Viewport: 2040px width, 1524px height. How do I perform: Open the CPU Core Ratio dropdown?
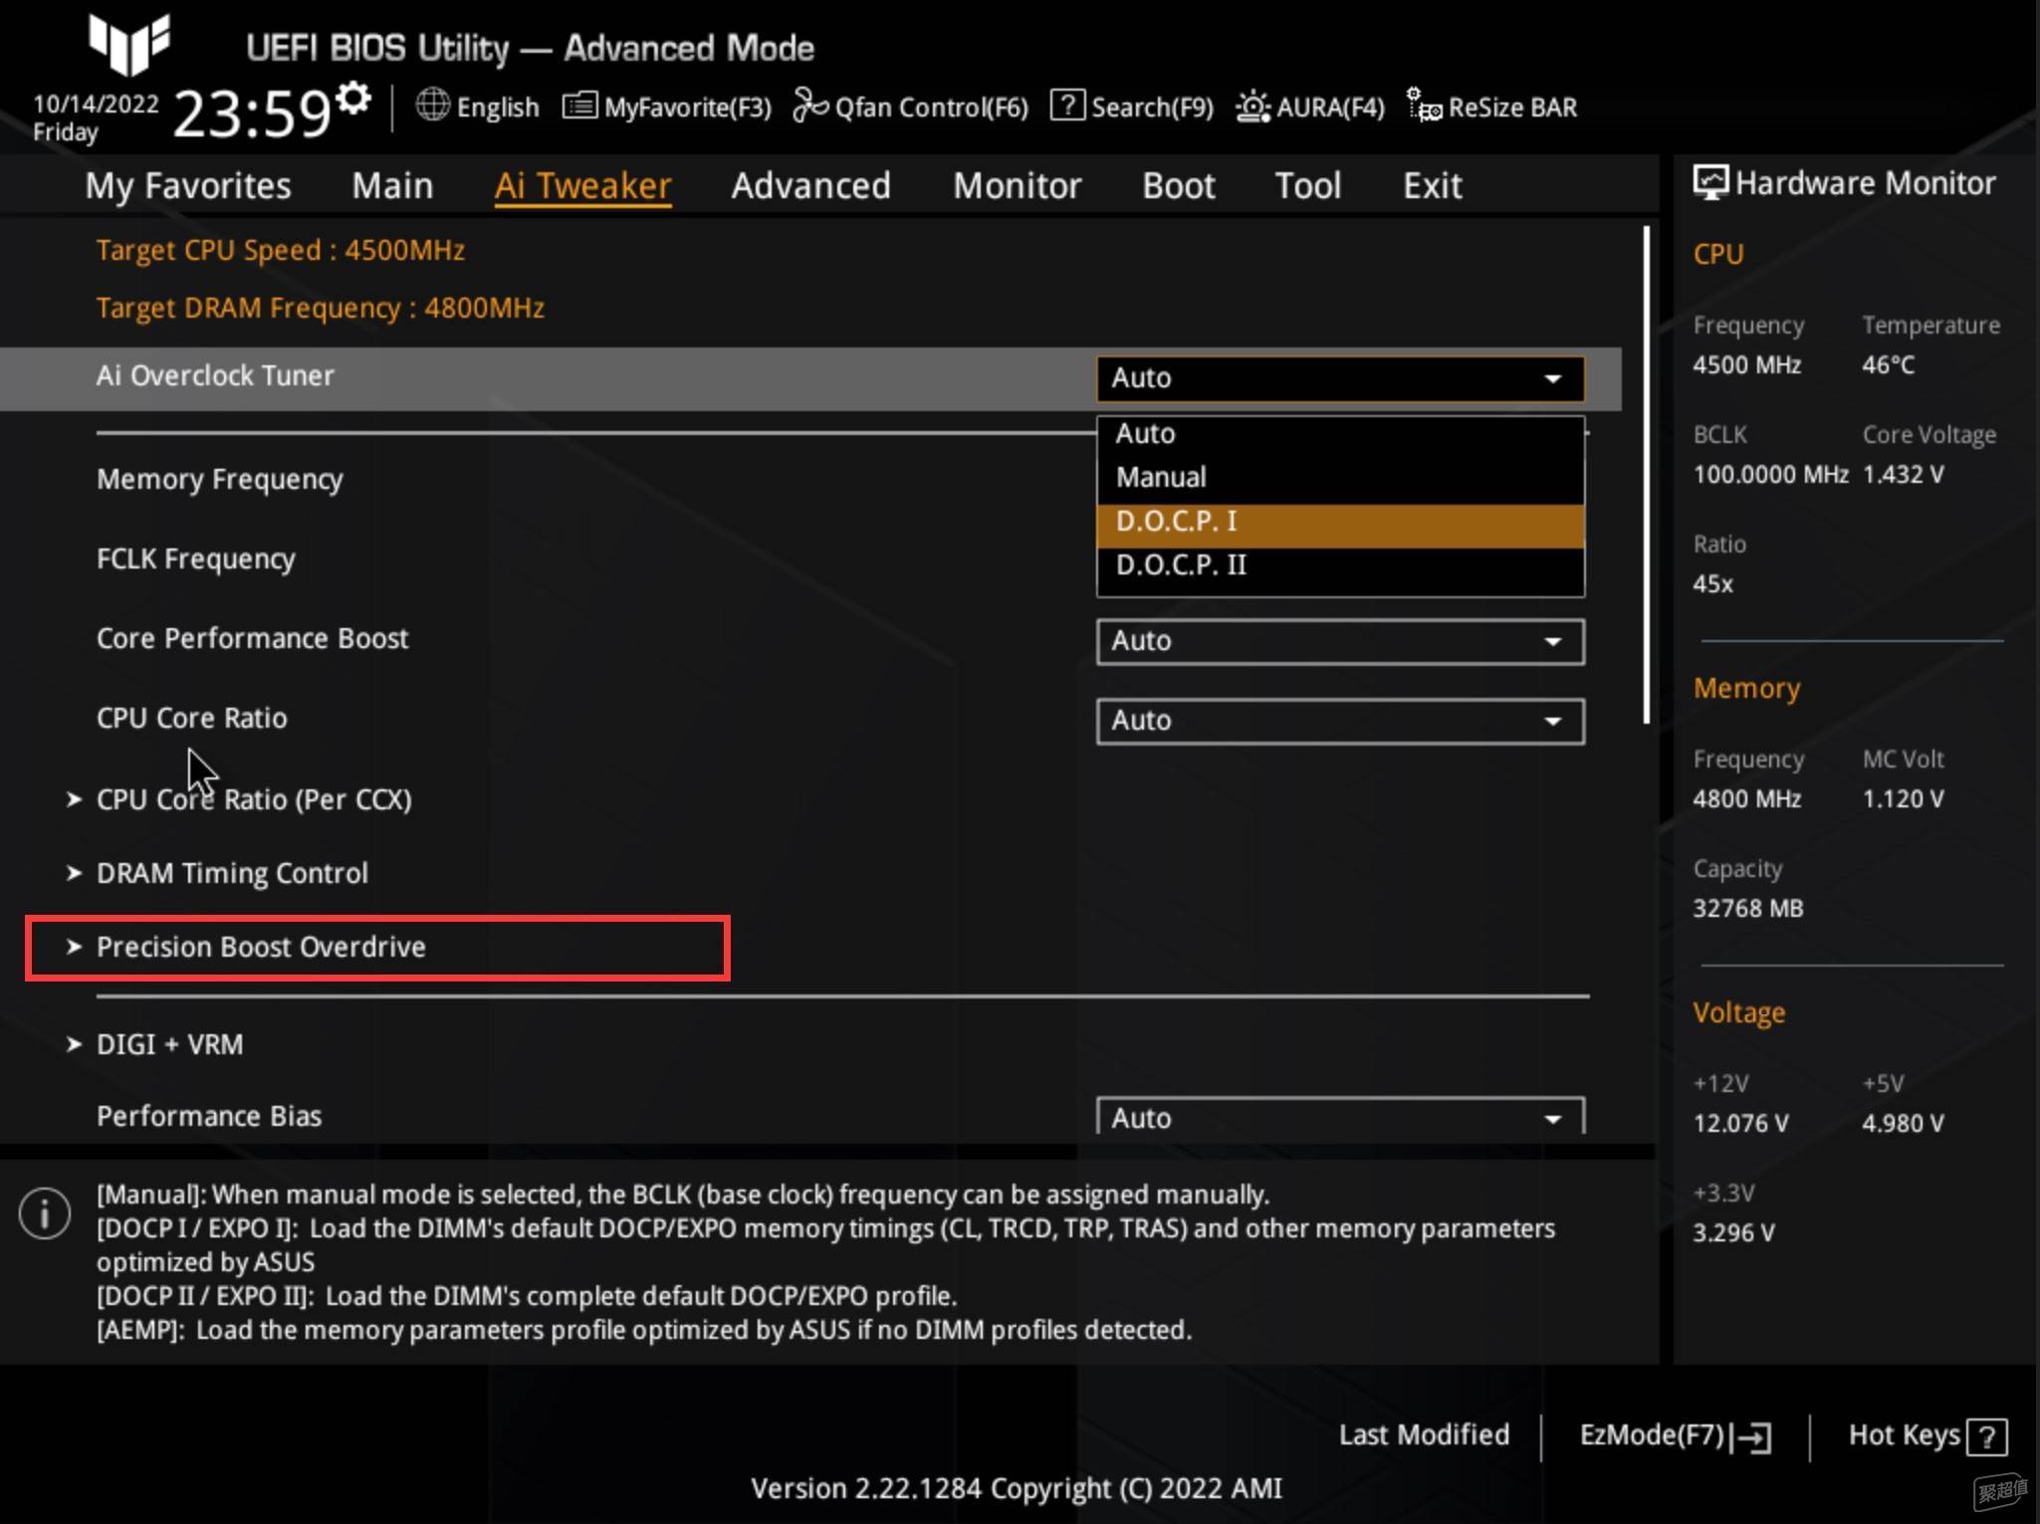[1340, 721]
